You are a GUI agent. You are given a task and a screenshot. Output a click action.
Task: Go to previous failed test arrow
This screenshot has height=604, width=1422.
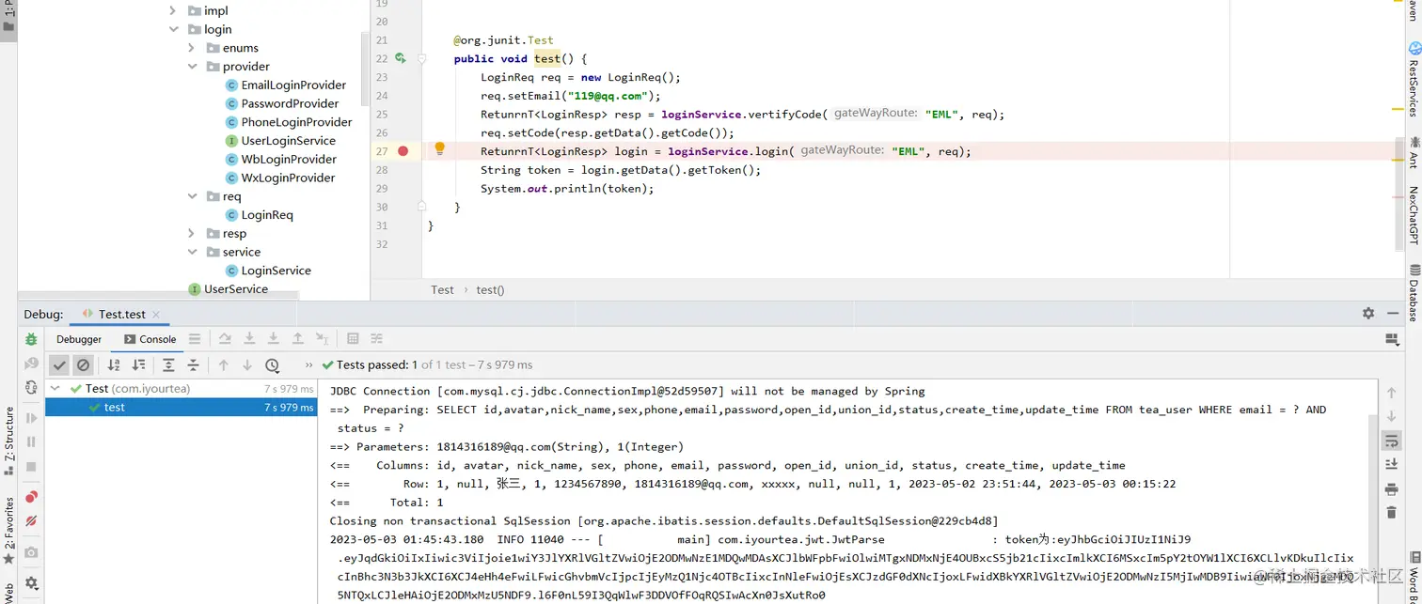223,365
